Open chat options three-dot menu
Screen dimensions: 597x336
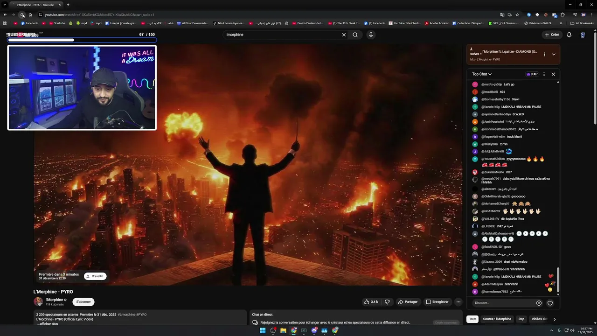coord(544,74)
